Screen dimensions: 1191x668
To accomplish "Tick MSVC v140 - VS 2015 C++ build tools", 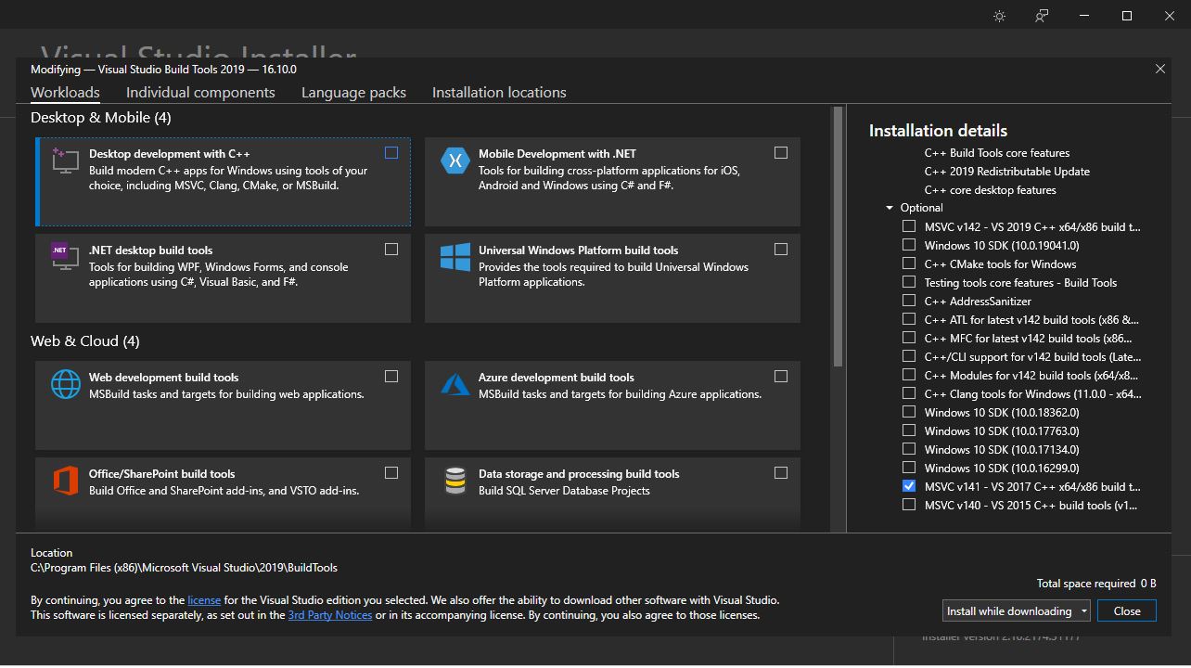I will 909,505.
